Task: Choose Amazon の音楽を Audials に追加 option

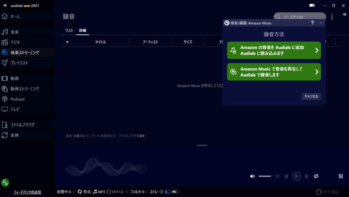Action: click(x=274, y=50)
